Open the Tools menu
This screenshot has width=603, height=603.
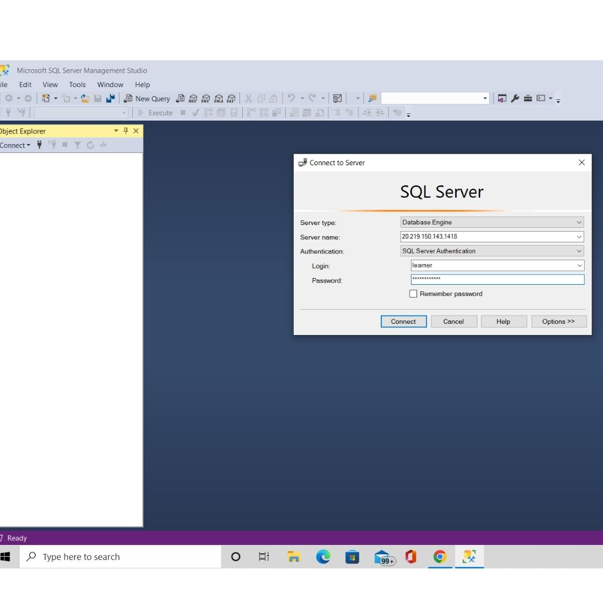click(x=77, y=85)
